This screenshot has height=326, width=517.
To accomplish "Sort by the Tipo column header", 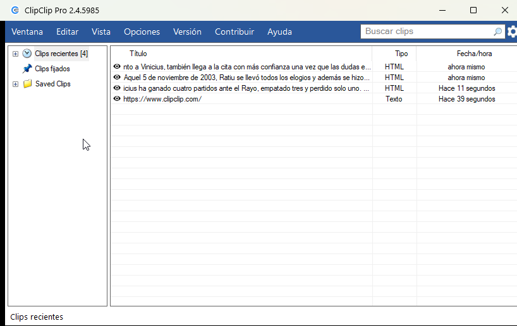I will (x=401, y=54).
